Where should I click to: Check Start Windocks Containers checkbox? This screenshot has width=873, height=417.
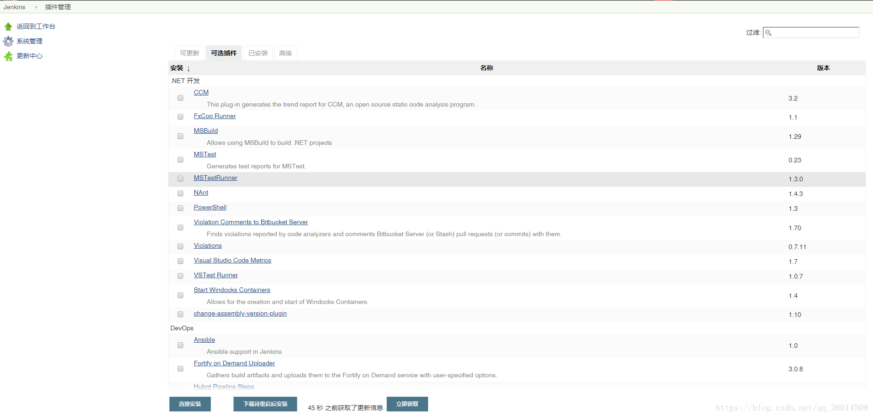coord(180,295)
